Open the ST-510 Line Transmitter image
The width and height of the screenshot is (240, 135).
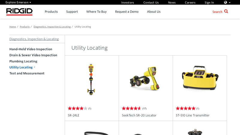click(x=200, y=78)
